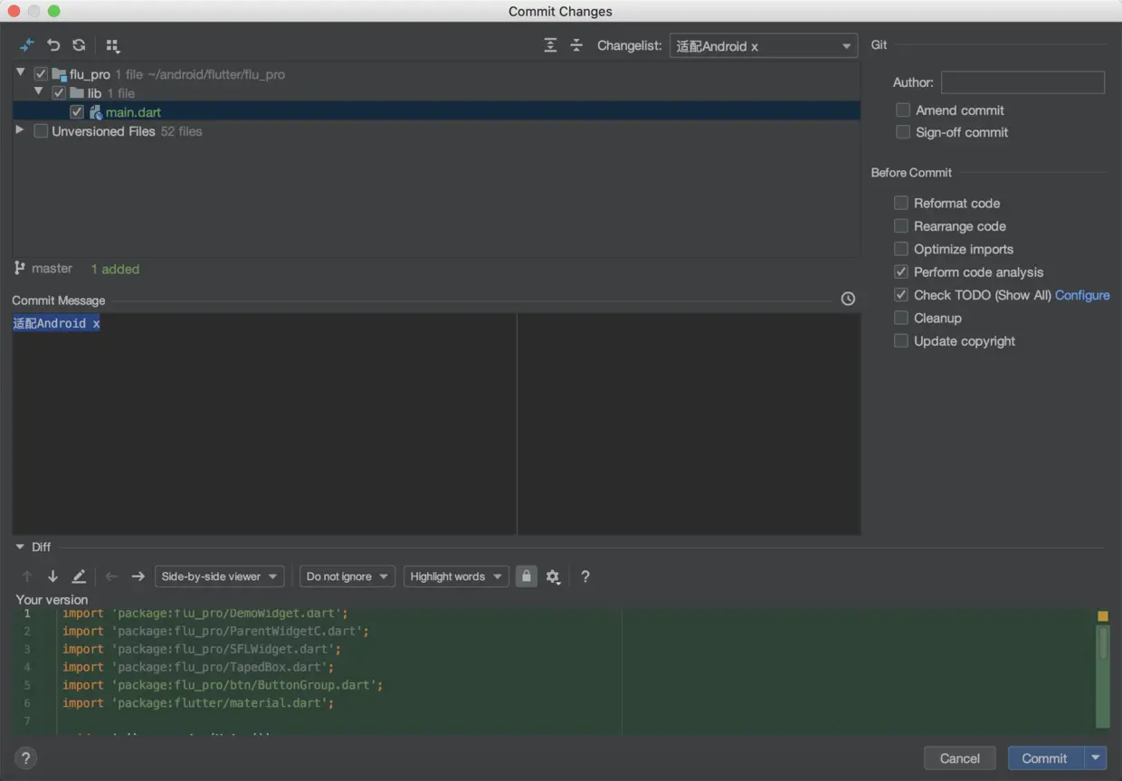Click the Author input field
Screen dimensions: 1122x781
(x=1022, y=82)
